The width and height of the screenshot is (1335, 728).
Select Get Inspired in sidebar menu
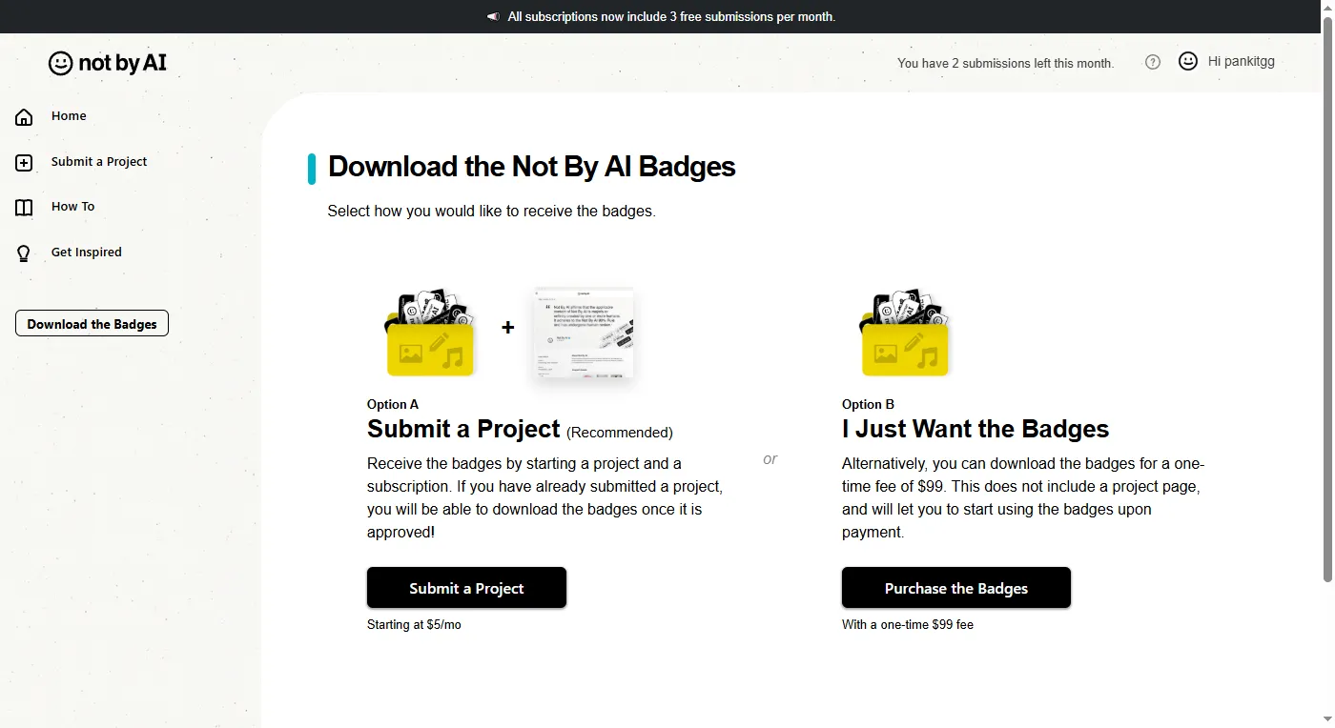[86, 253]
